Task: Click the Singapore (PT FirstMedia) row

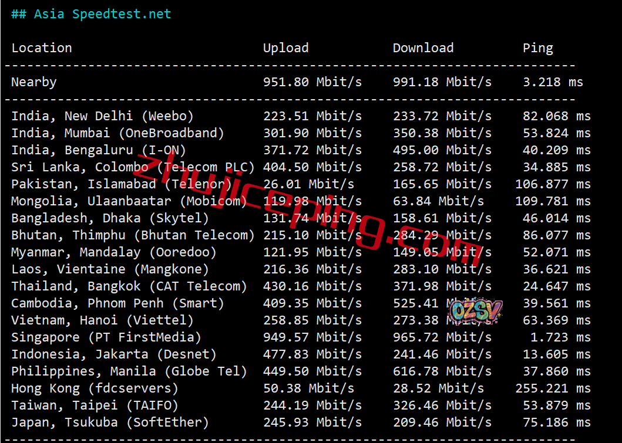Action: (106, 337)
